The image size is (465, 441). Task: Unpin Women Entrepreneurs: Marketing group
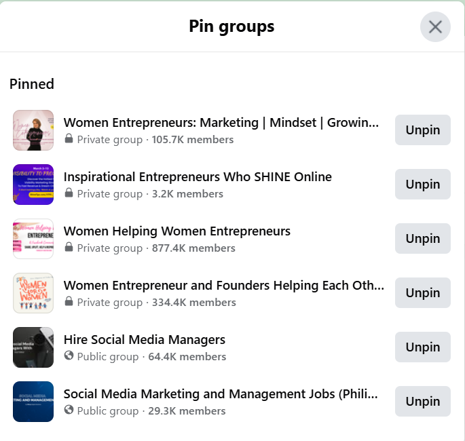click(x=422, y=130)
